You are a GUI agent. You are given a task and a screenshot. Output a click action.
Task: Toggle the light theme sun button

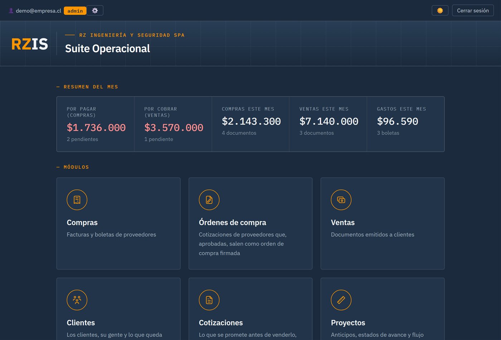[440, 11]
